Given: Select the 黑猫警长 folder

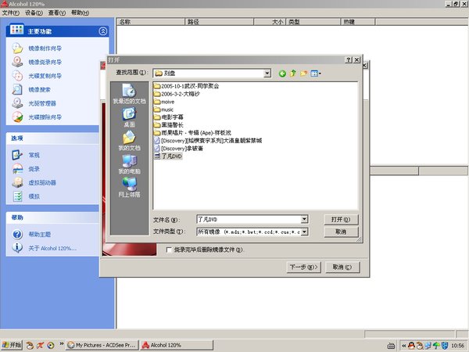Looking at the screenshot, I should pos(168,125).
